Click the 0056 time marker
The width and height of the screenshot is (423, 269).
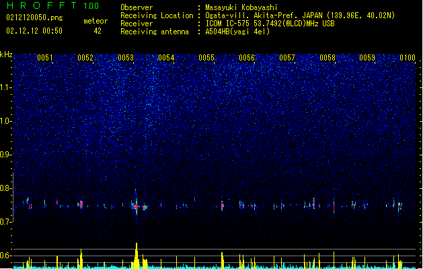pos(247,58)
